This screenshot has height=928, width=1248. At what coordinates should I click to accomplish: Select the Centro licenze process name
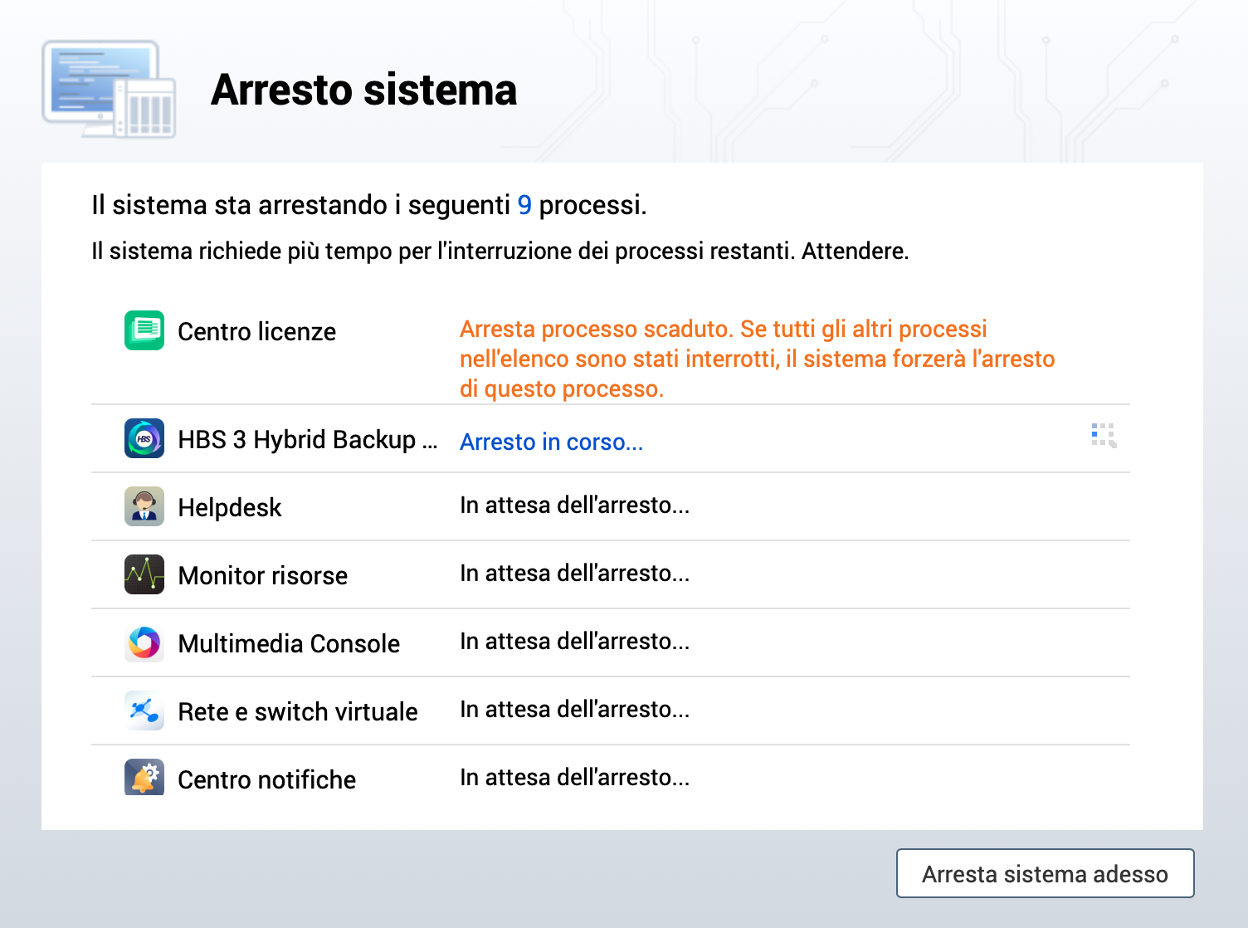click(256, 332)
